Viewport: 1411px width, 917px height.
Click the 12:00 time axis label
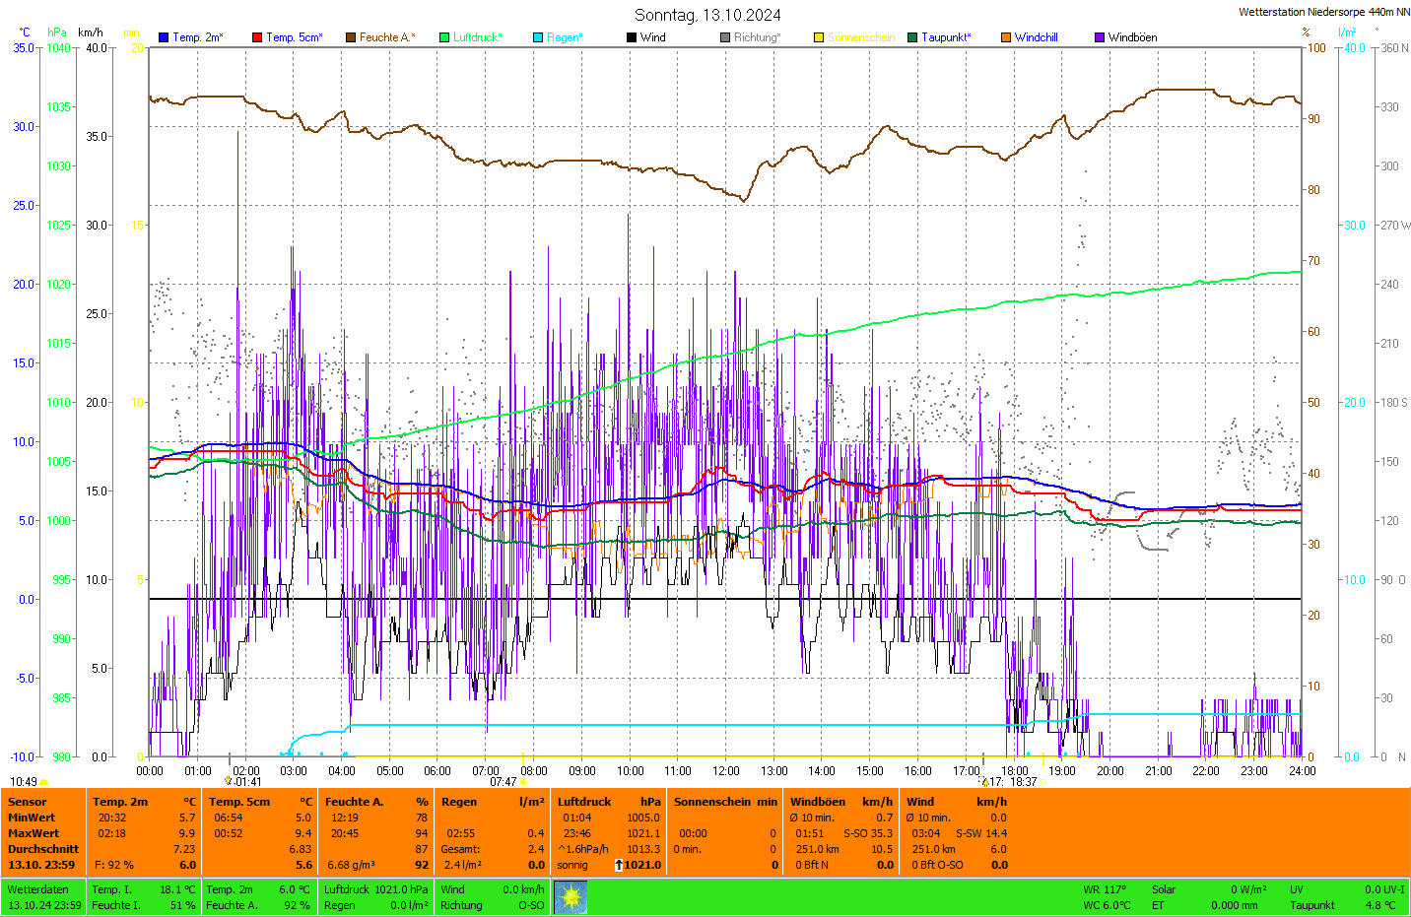(x=726, y=771)
